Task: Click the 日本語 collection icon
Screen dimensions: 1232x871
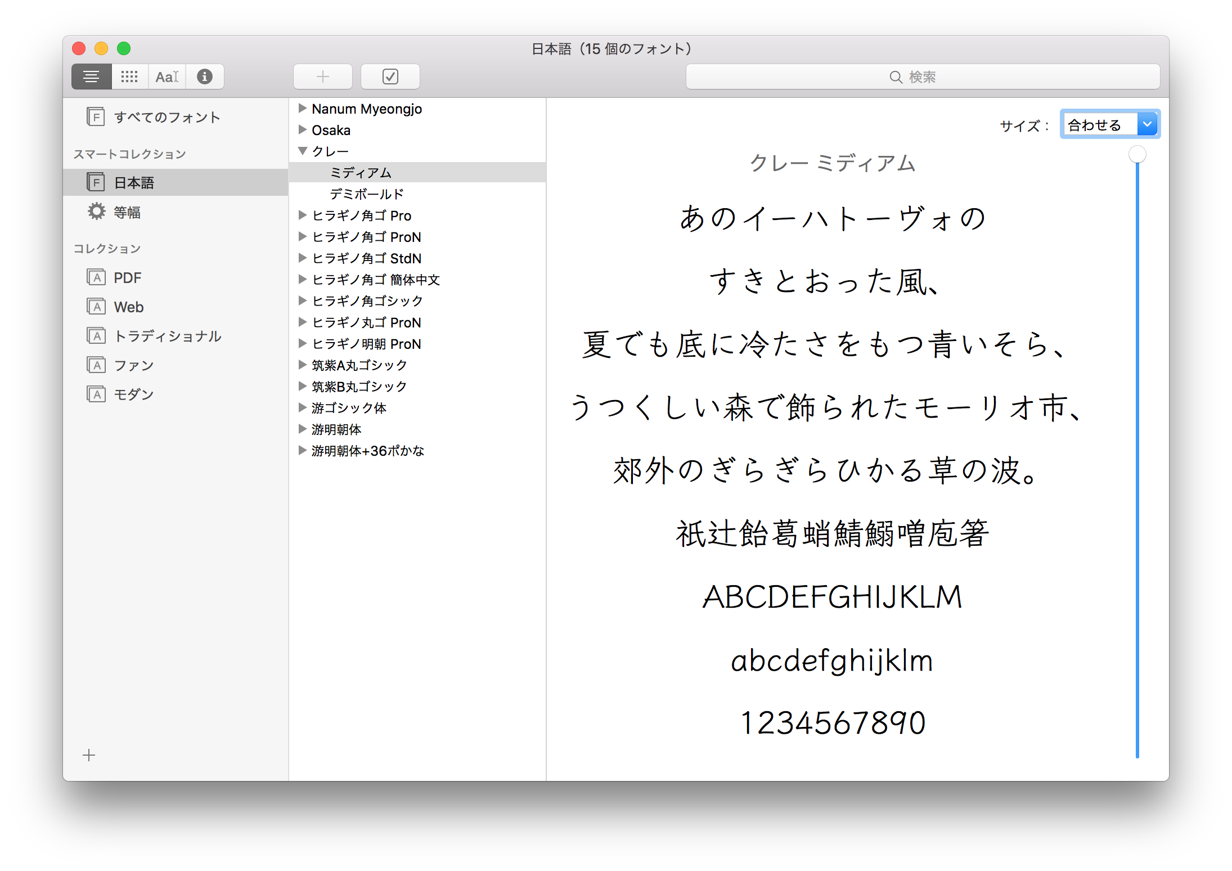Action: pyautogui.click(x=96, y=182)
